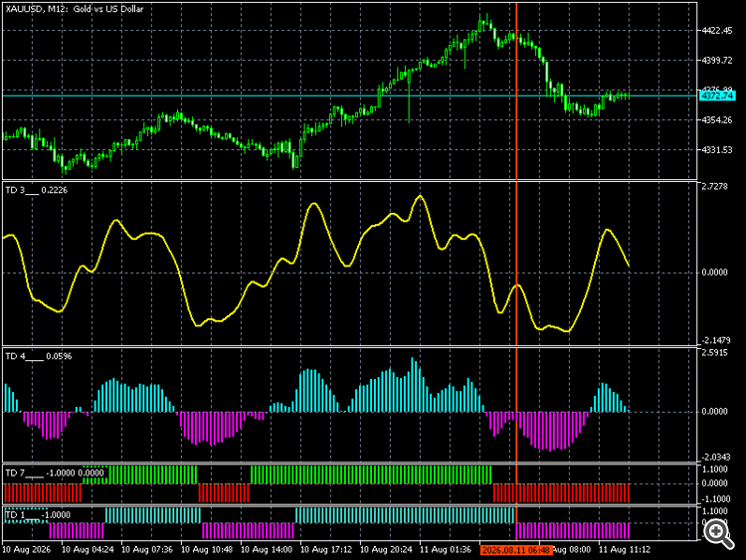Click the 4354.26 price axis value
Viewport: 746px width, 560px height.
(717, 120)
